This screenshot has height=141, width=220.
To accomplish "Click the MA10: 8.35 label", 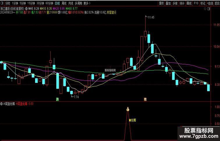I will coord(46,9).
